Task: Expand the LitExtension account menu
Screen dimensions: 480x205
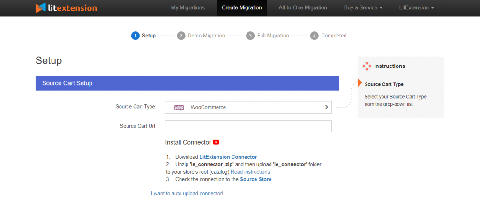Action: click(x=416, y=8)
